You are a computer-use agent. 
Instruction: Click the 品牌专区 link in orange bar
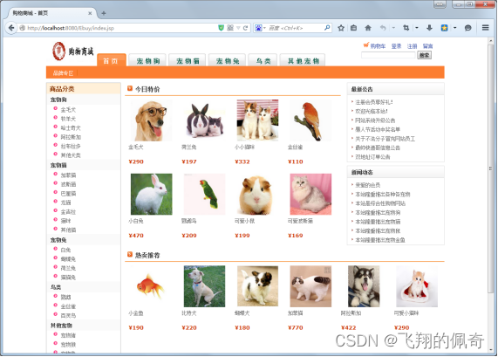pos(63,73)
